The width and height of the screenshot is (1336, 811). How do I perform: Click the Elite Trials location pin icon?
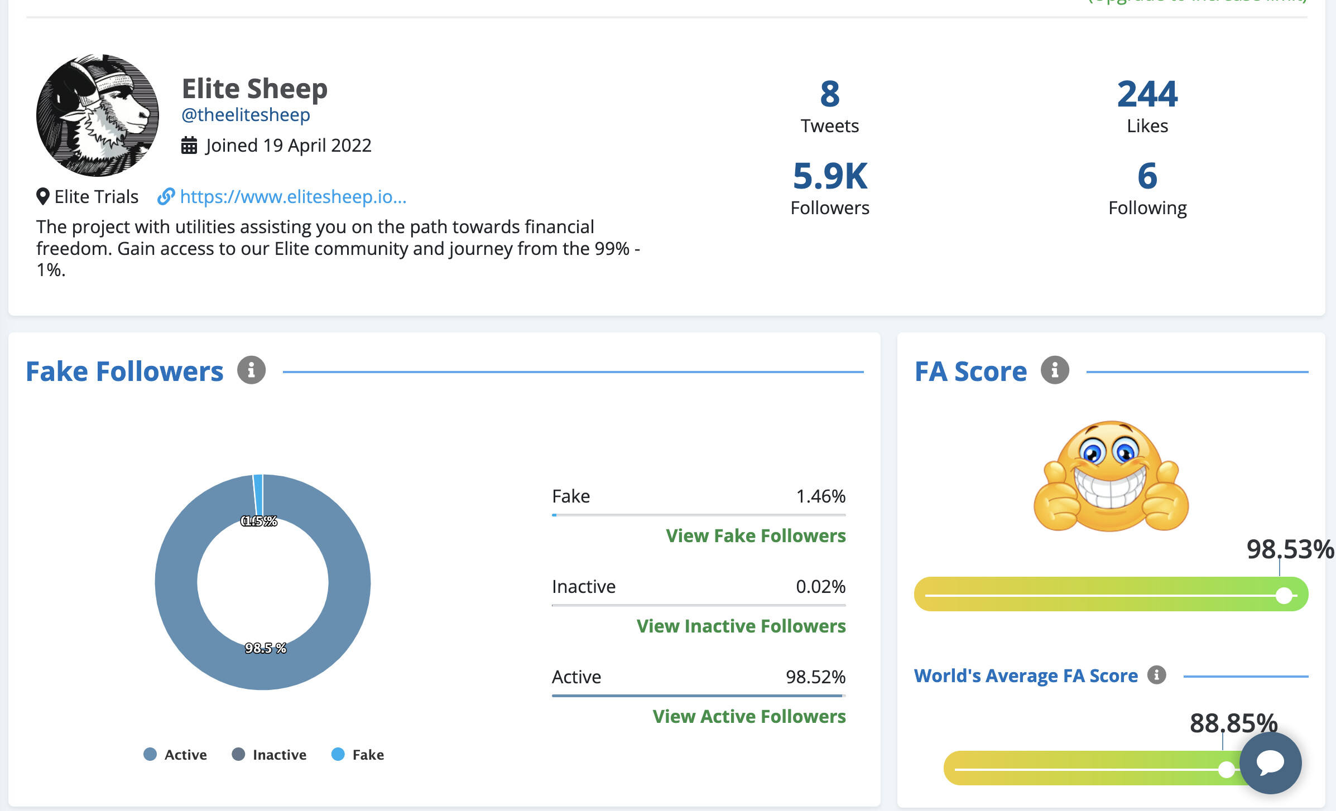pos(43,197)
